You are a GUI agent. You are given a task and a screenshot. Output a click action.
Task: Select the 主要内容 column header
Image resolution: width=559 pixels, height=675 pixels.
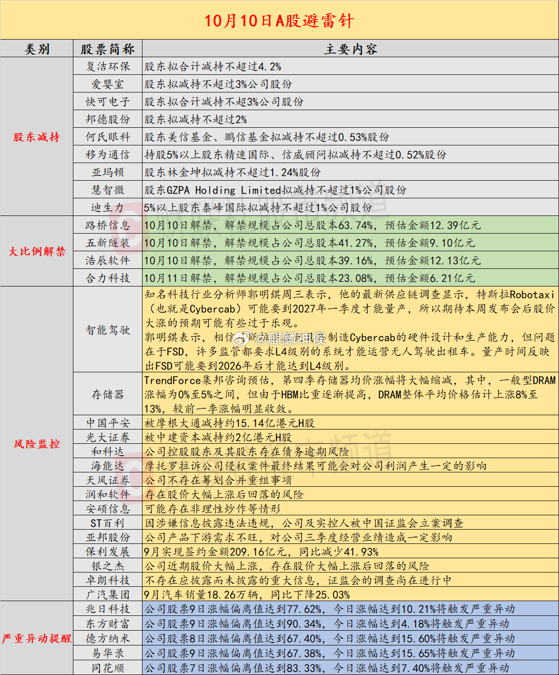click(351, 49)
